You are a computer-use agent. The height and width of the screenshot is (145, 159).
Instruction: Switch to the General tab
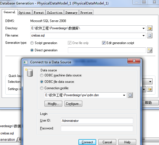(x=9, y=12)
